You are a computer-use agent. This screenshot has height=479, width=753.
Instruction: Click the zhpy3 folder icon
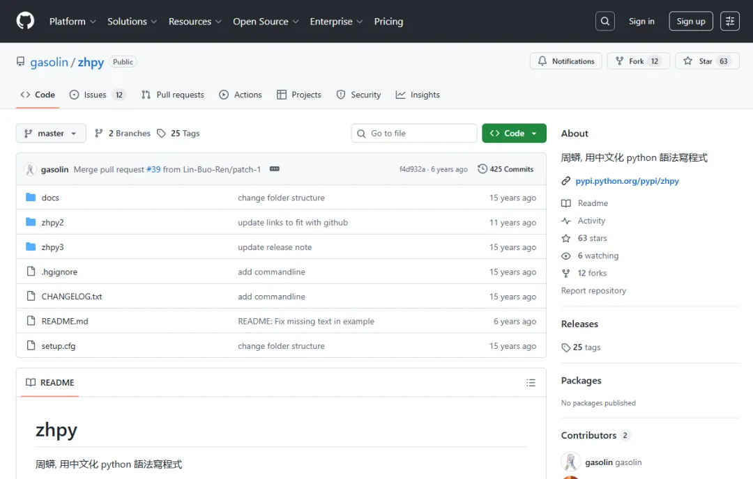pos(31,246)
